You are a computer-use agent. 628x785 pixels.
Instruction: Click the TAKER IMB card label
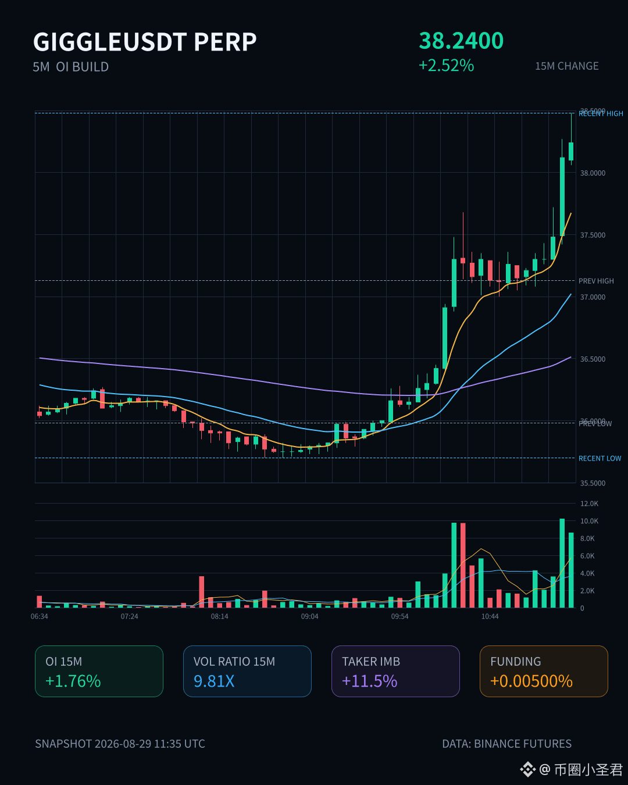[x=371, y=662]
